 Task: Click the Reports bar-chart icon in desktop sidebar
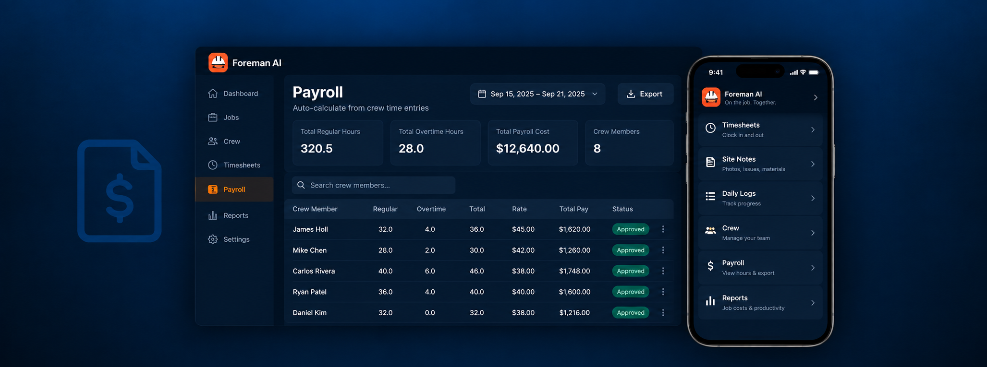(213, 215)
